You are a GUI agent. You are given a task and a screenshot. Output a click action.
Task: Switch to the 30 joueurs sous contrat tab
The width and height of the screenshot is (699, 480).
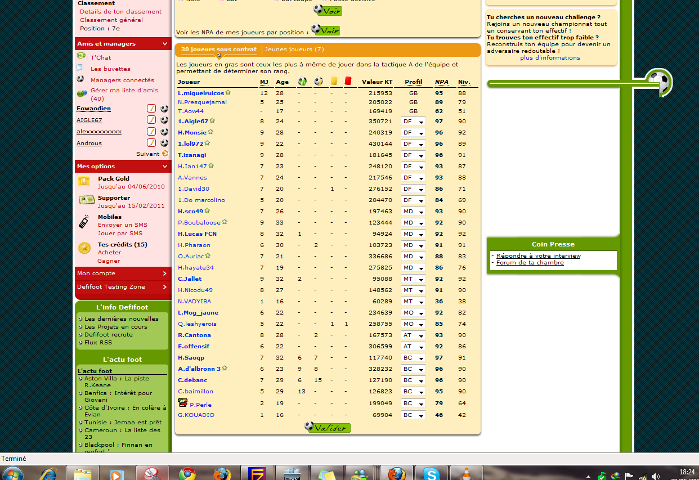[x=219, y=50]
